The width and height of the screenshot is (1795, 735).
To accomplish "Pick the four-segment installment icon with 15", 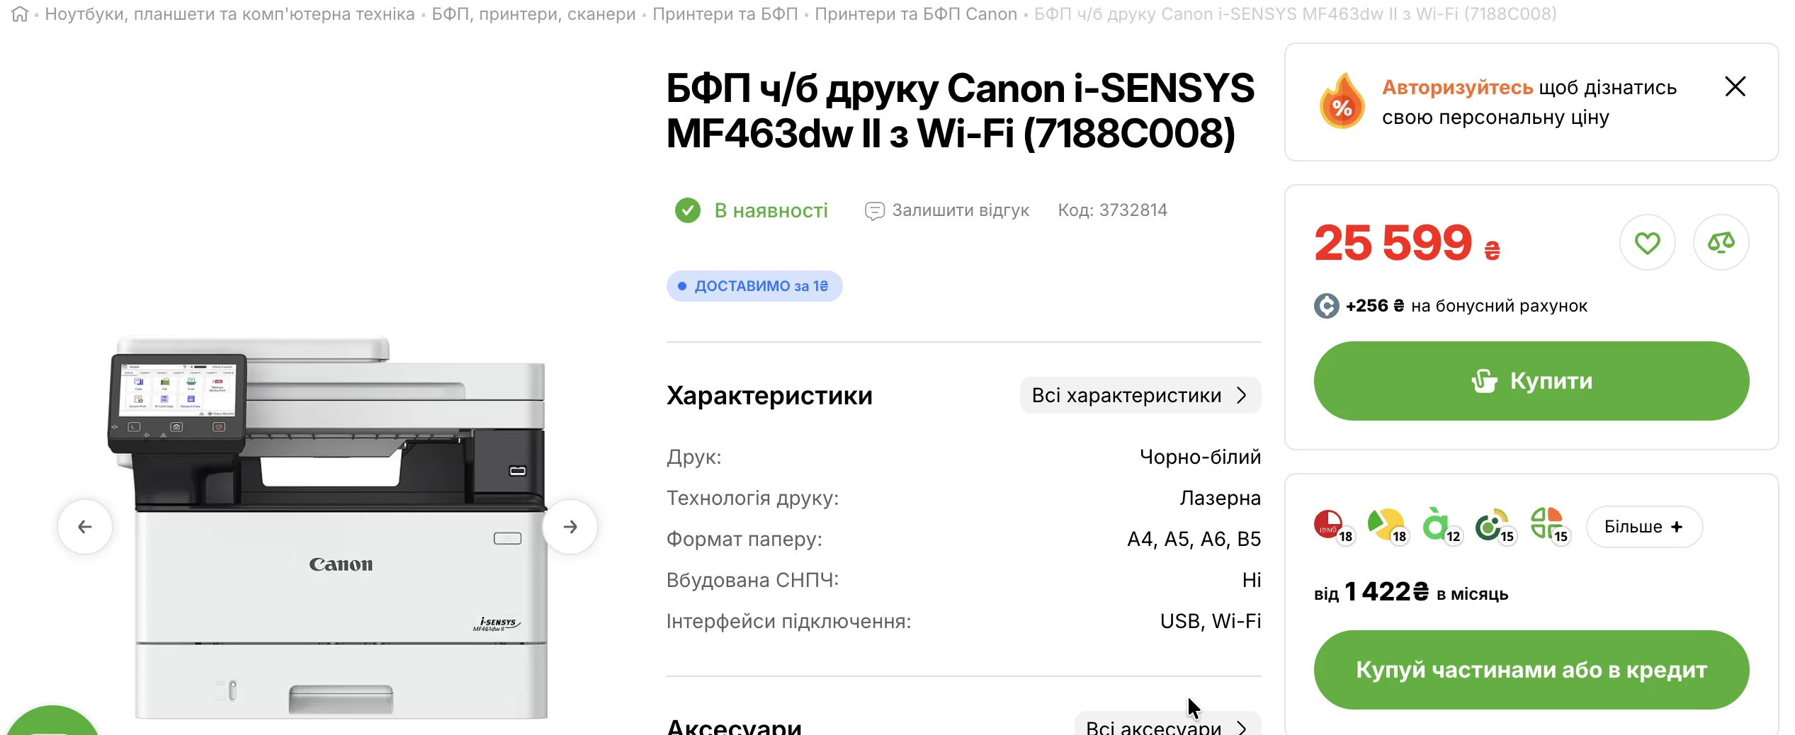I will [1546, 525].
